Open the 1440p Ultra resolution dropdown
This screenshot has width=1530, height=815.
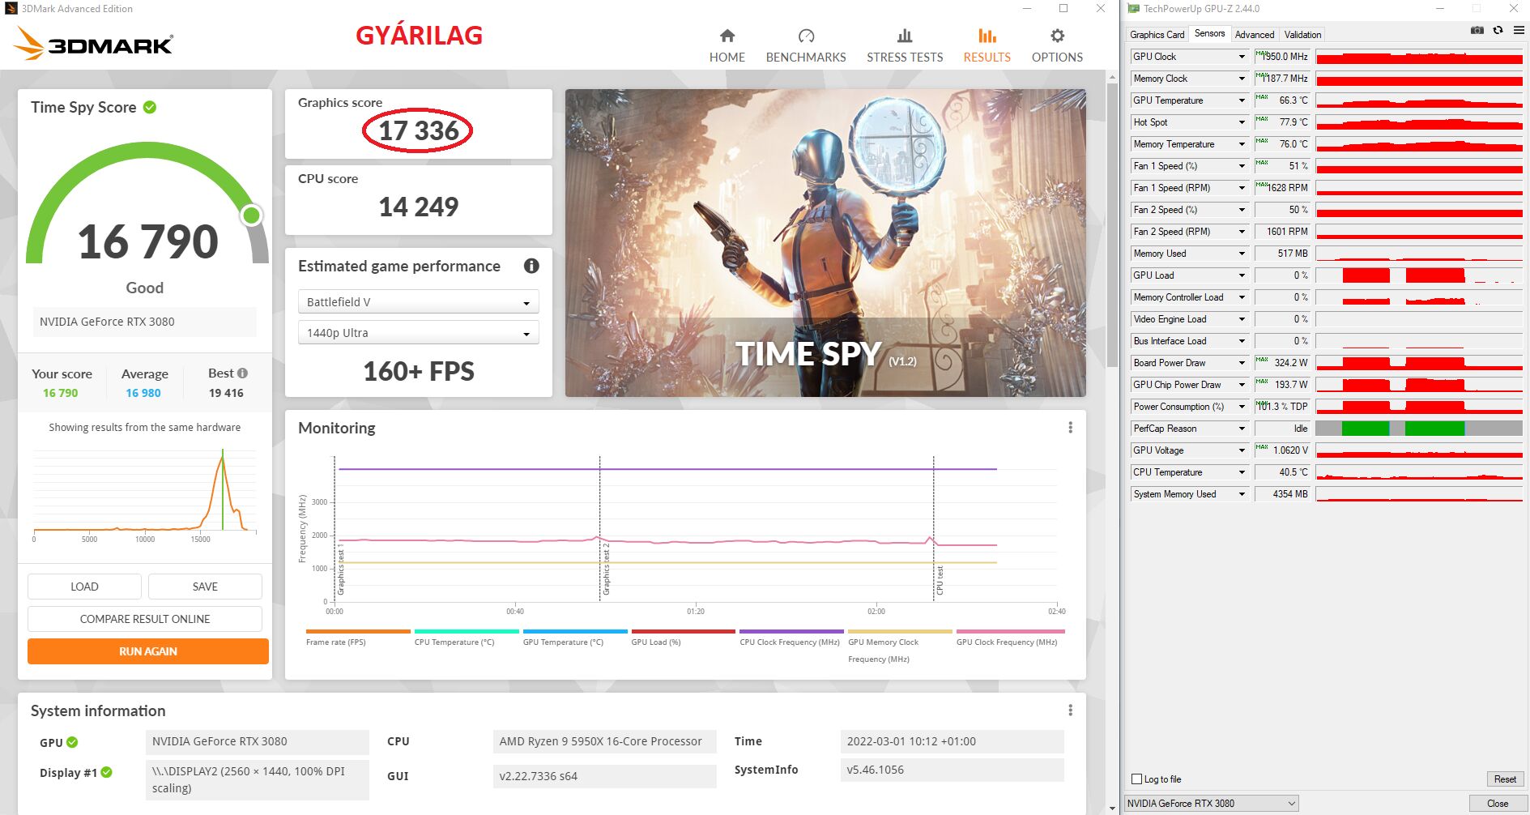tap(419, 333)
